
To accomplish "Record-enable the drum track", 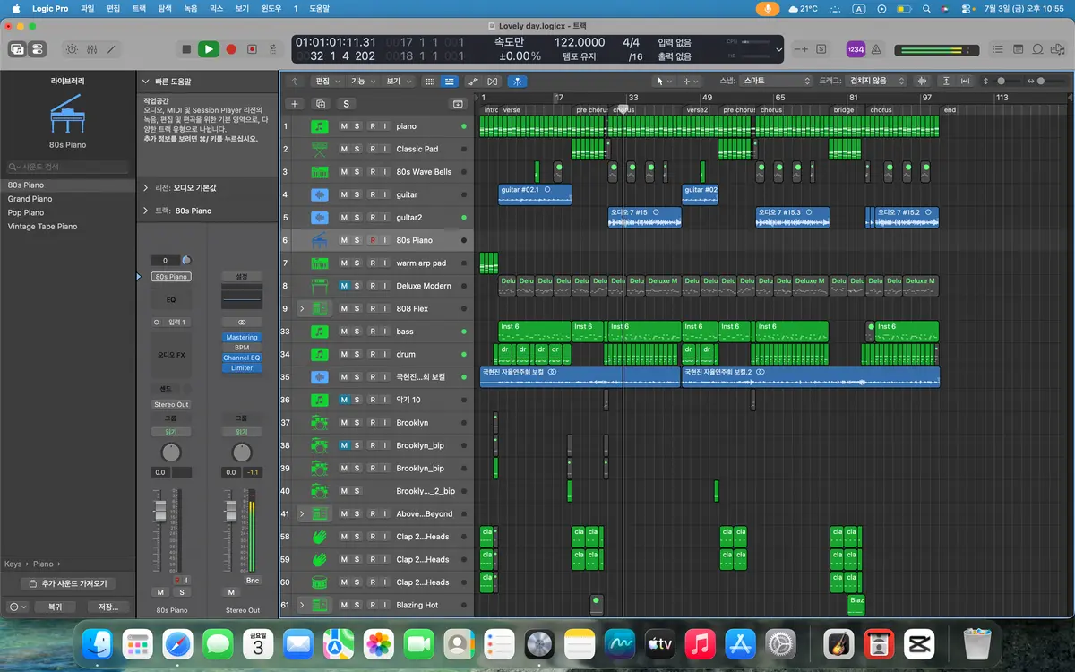I will click(x=373, y=355).
